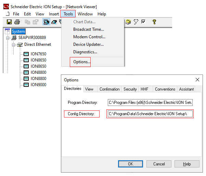Click Cancel in the Options dialog

tap(159, 164)
